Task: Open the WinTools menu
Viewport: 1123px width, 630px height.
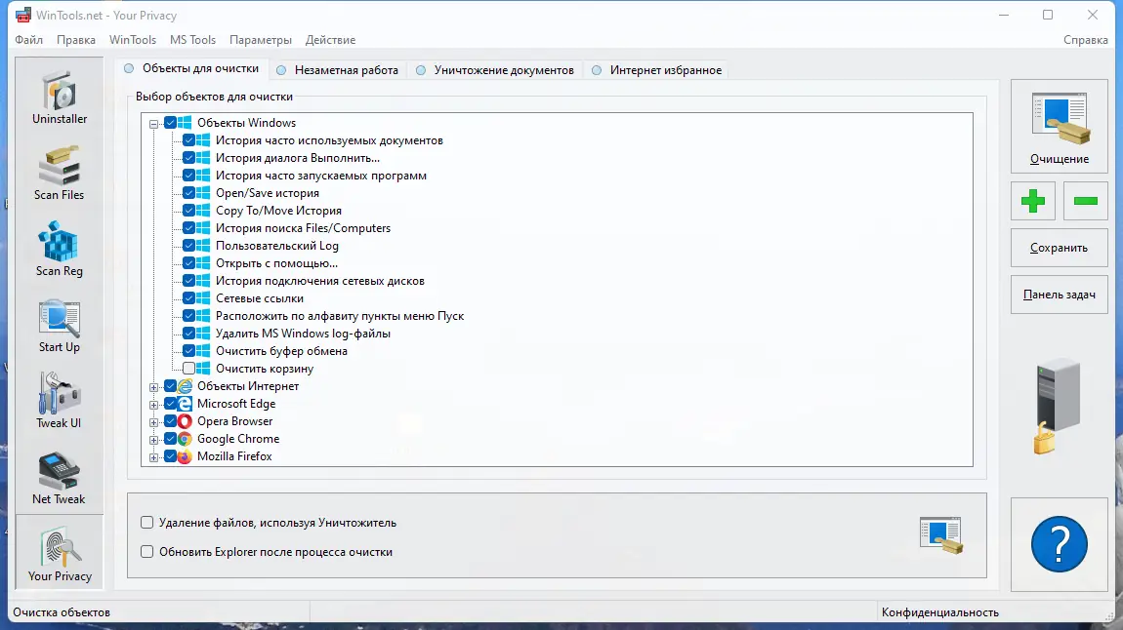Action: pyautogui.click(x=133, y=40)
